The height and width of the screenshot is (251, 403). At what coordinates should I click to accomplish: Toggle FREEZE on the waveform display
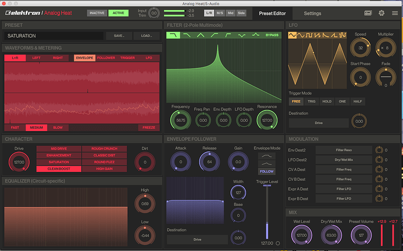pyautogui.click(x=147, y=128)
